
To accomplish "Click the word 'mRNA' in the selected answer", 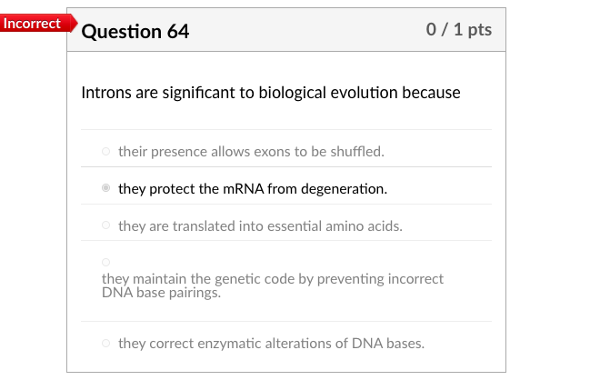I will [x=217, y=189].
